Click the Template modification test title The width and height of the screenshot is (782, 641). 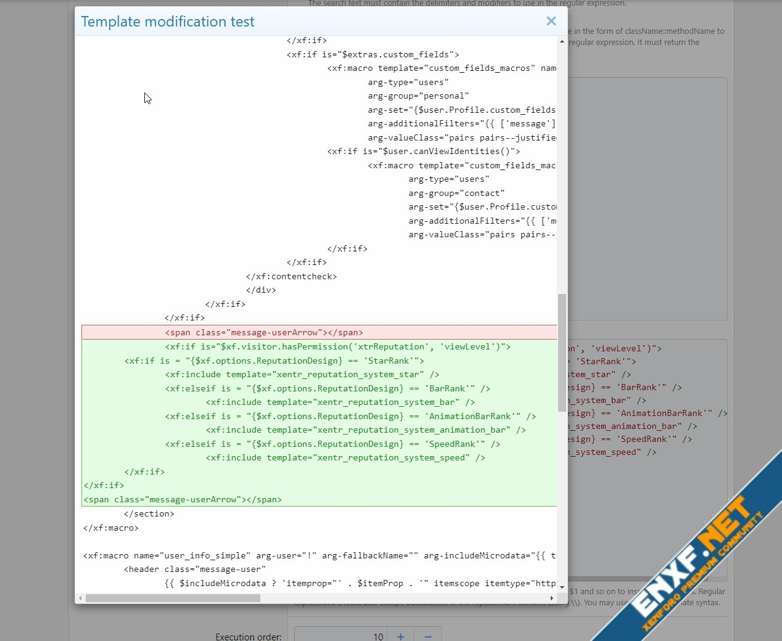pos(168,22)
